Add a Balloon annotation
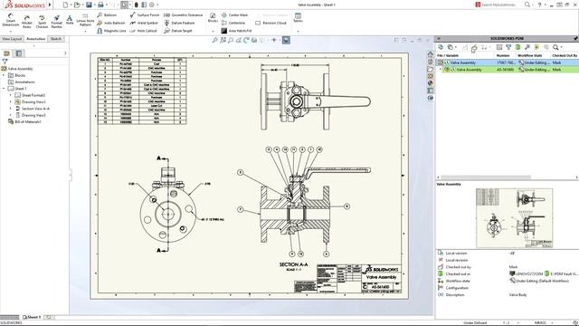Image resolution: width=579 pixels, height=326 pixels. (107, 15)
